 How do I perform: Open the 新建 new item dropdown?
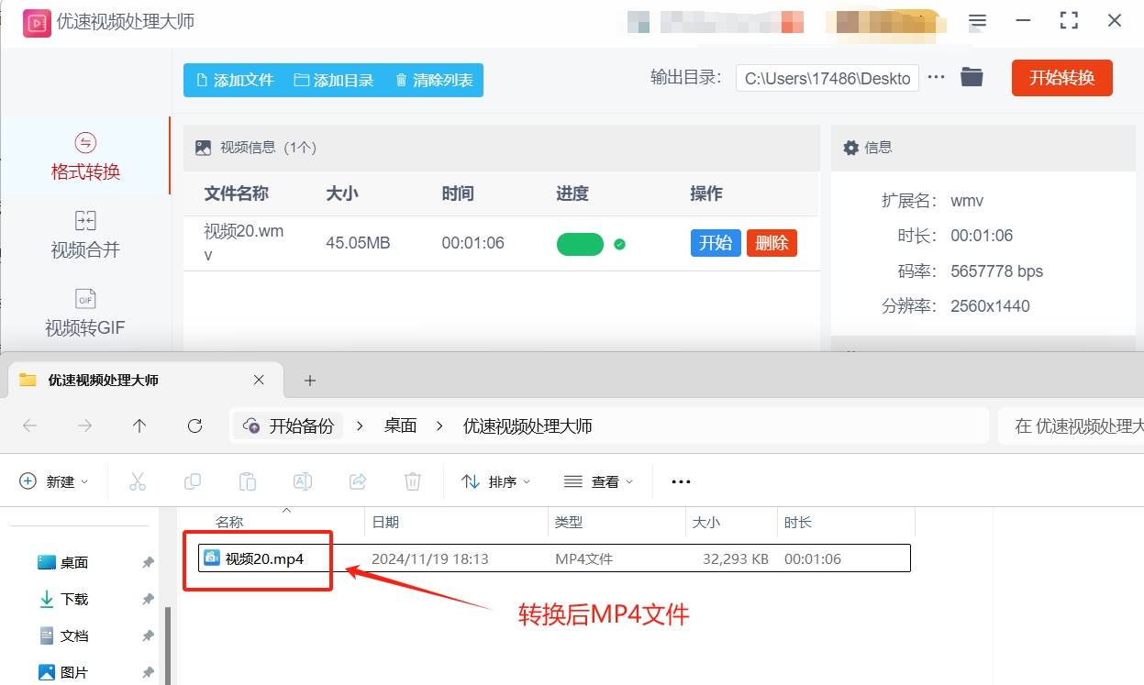(55, 481)
